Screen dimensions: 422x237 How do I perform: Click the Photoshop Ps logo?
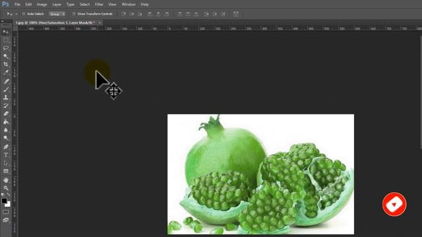point(5,4)
